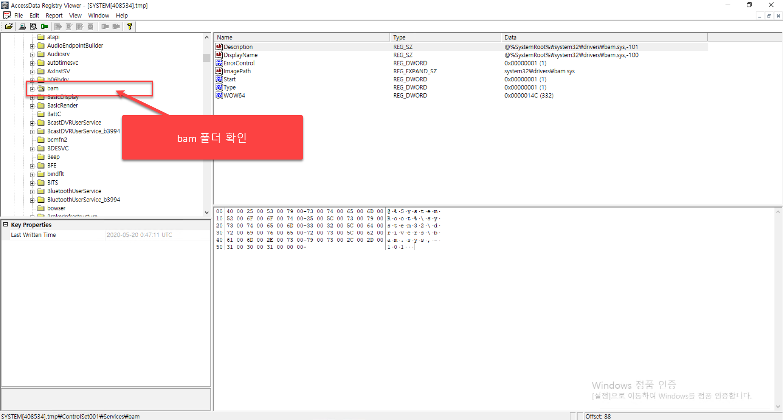Click the green key icon in toolbar

[44, 26]
